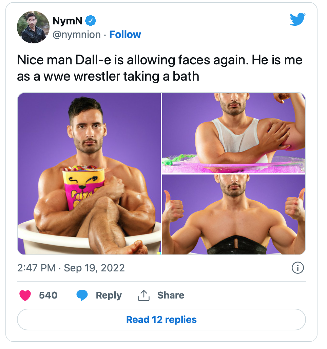Open the top-right image with white tank top
The width and height of the screenshot is (327, 349).
(x=234, y=133)
